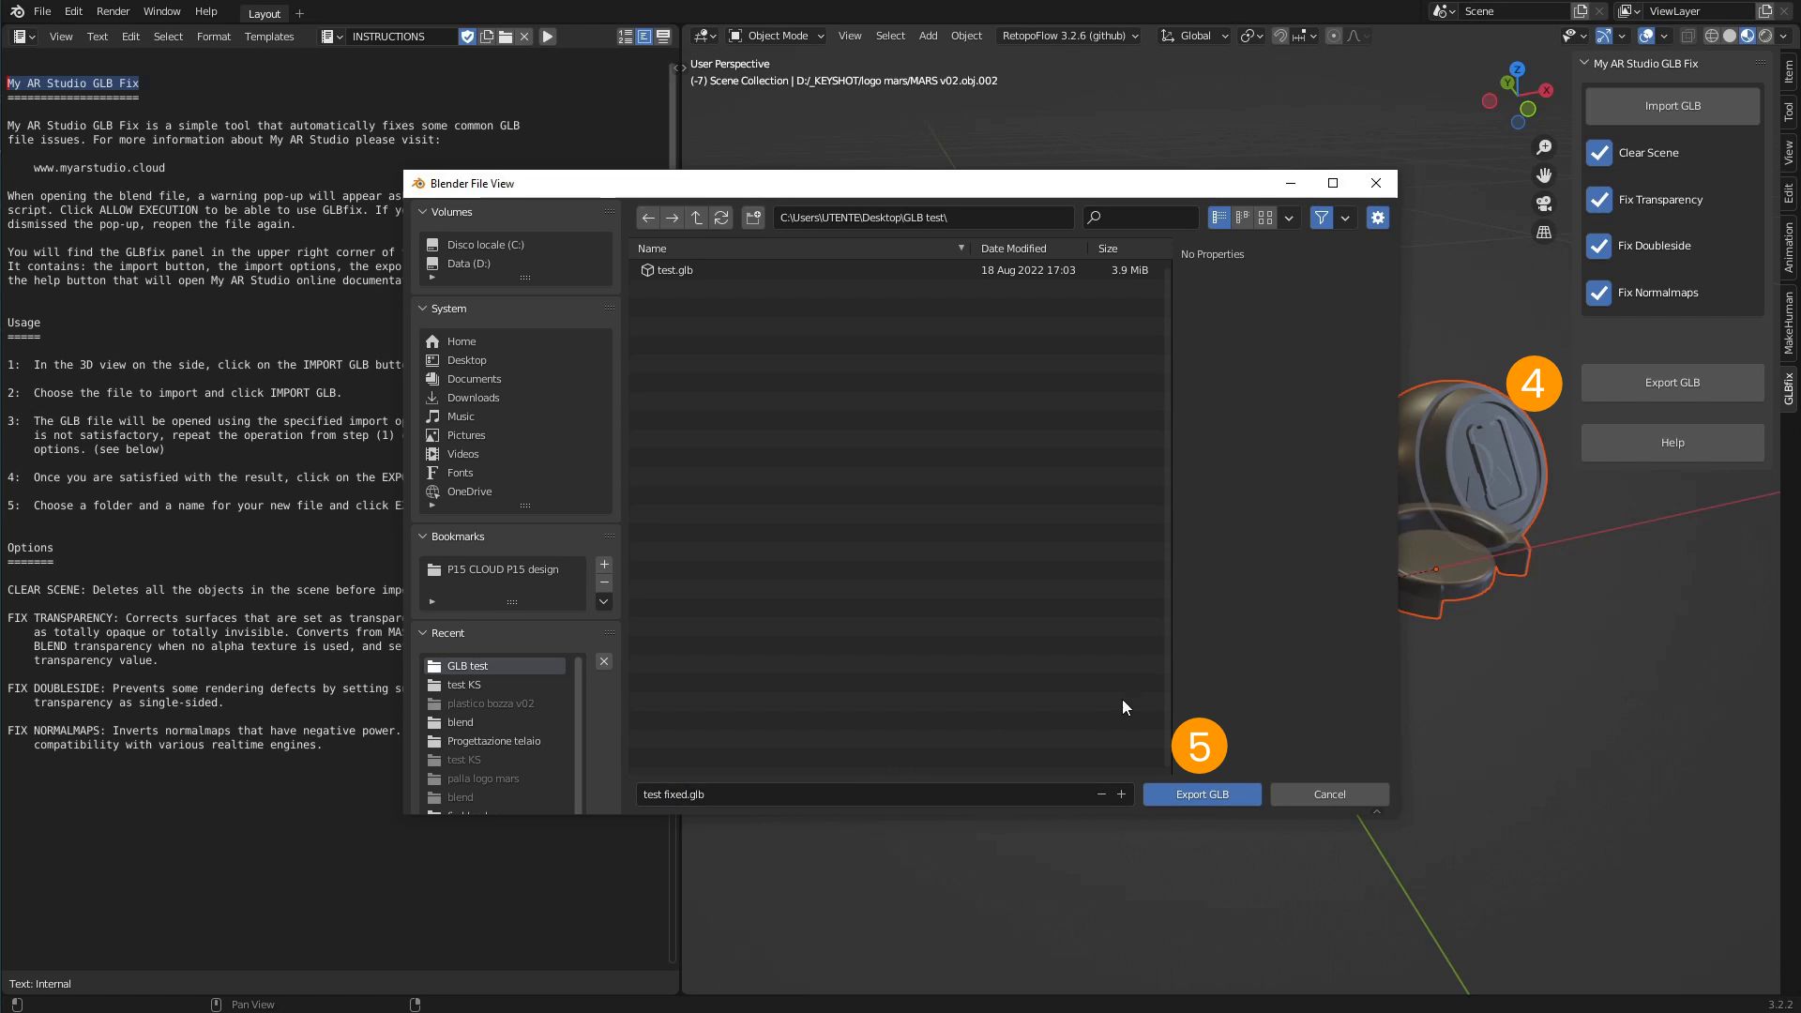Uncheck the Clear Scene checkbox
This screenshot has width=1801, height=1013.
(x=1599, y=153)
